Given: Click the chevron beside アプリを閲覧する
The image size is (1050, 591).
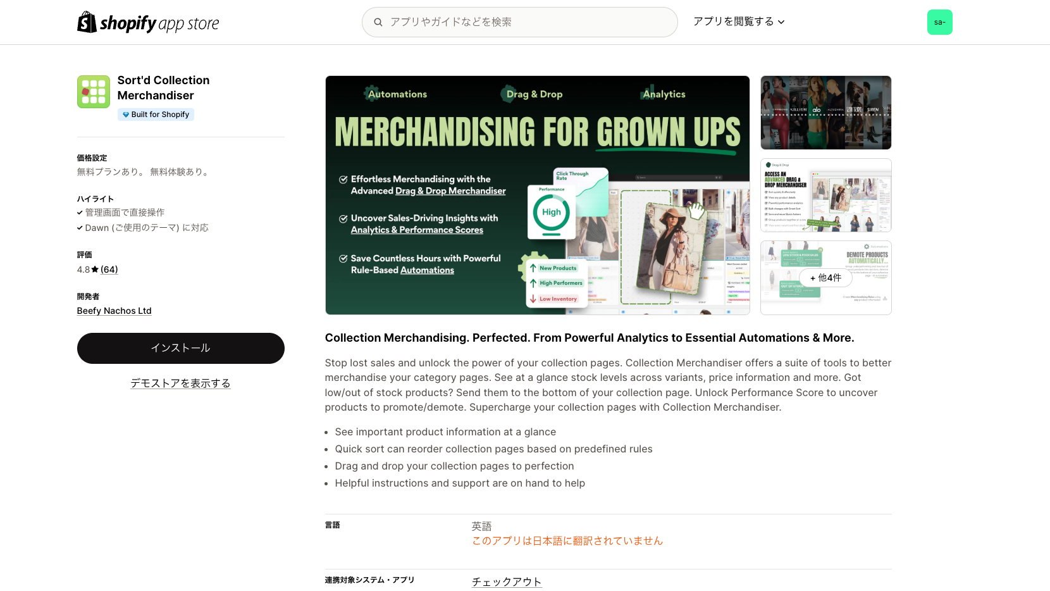Looking at the screenshot, I should coord(781,22).
